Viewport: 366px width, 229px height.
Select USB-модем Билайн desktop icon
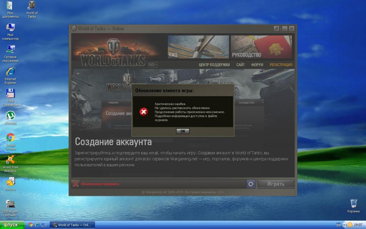pyautogui.click(x=10, y=208)
